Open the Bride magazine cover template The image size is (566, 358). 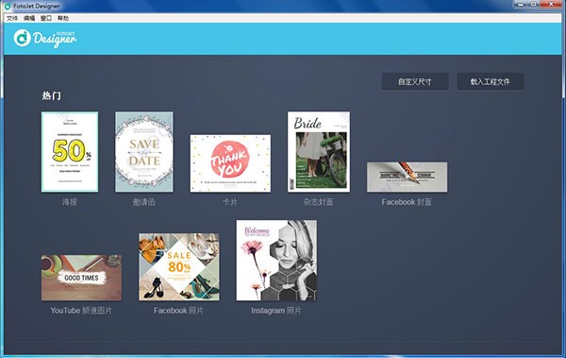(x=319, y=152)
